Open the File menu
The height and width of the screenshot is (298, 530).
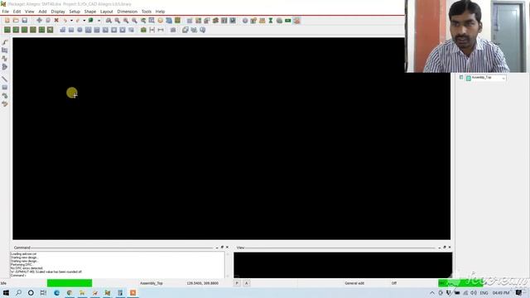tap(6, 12)
